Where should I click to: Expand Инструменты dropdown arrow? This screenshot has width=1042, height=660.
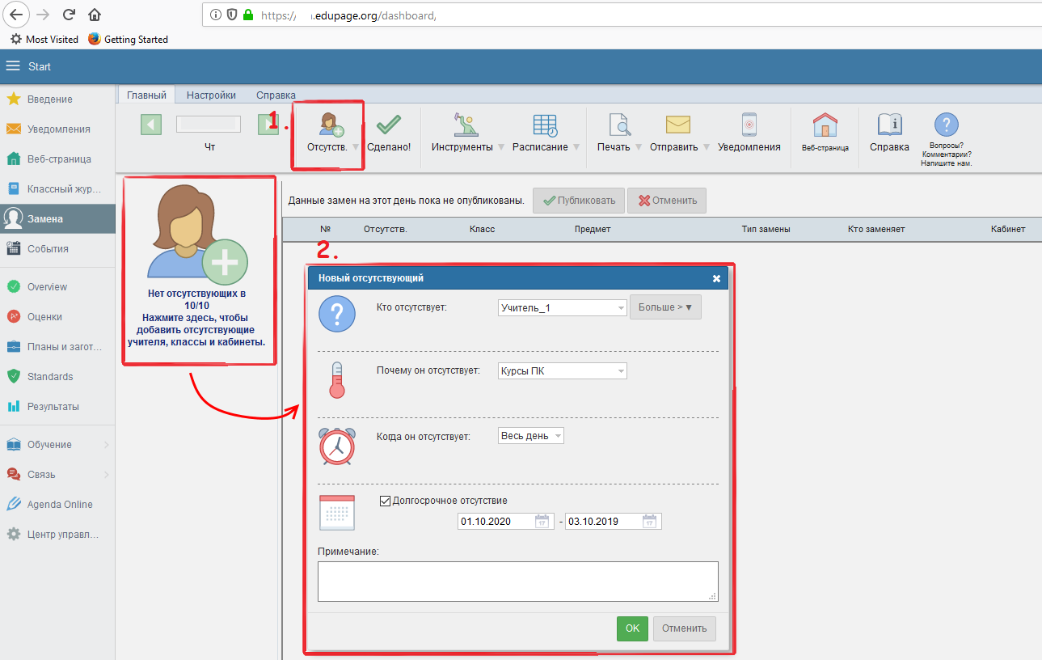(501, 147)
